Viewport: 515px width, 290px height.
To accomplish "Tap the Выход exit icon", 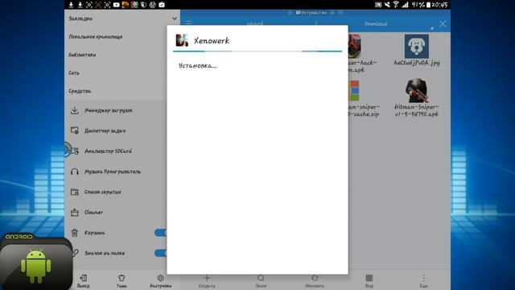I will pyautogui.click(x=84, y=278).
